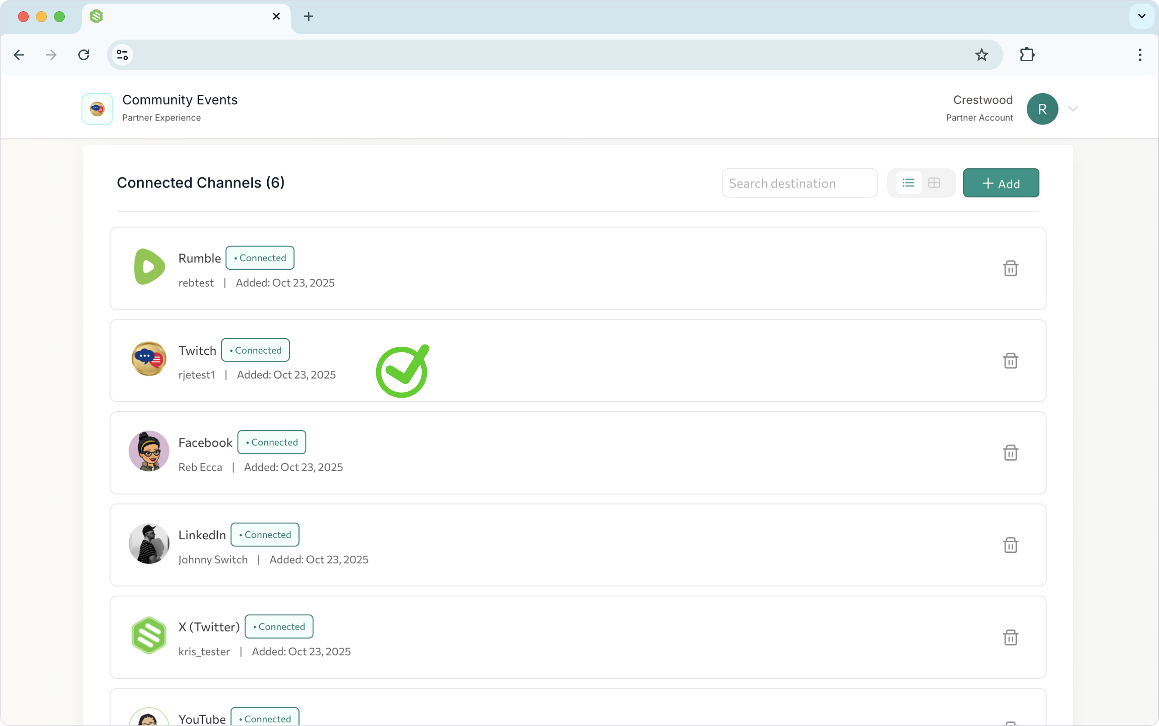Open a new browser tab
1159x726 pixels.
(x=309, y=16)
